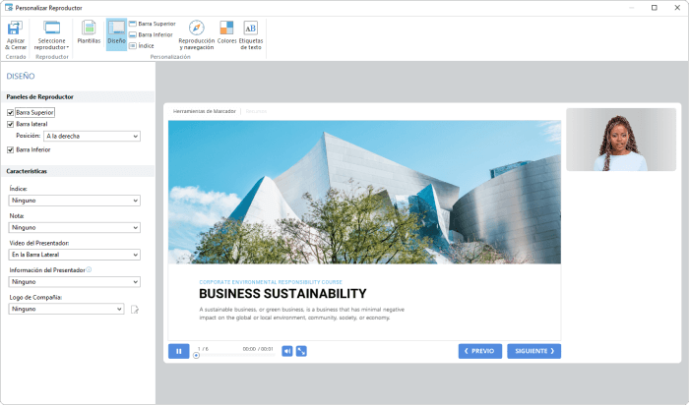The image size is (689, 406).
Task: Click the info icon beside Información del Presentador
Action: tap(89, 269)
